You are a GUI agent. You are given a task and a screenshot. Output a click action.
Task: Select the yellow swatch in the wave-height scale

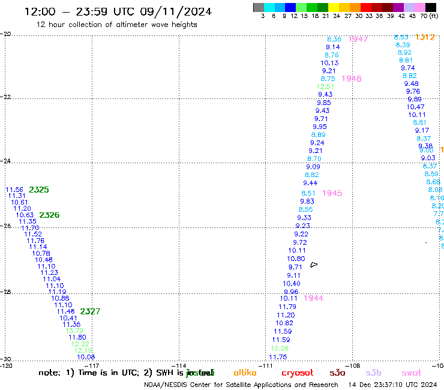tap(333, 7)
